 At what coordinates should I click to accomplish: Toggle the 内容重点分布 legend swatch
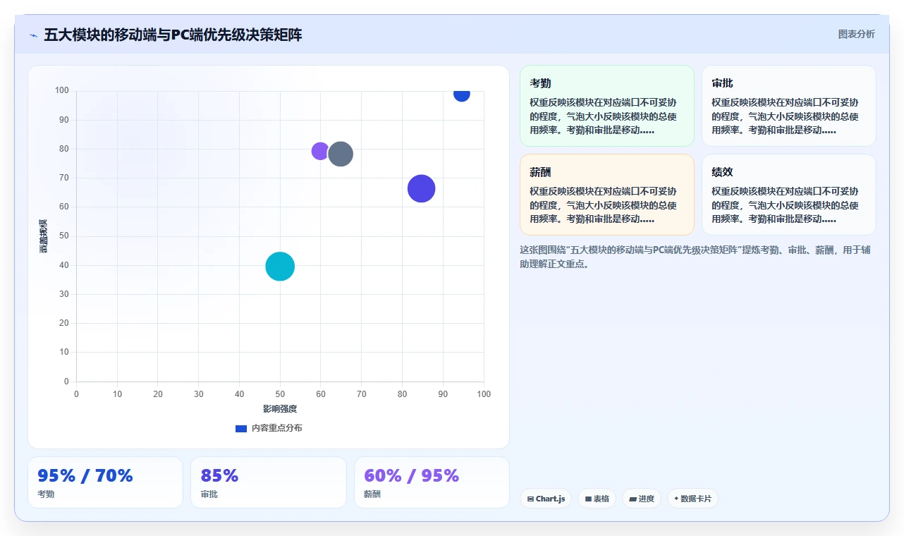[241, 428]
